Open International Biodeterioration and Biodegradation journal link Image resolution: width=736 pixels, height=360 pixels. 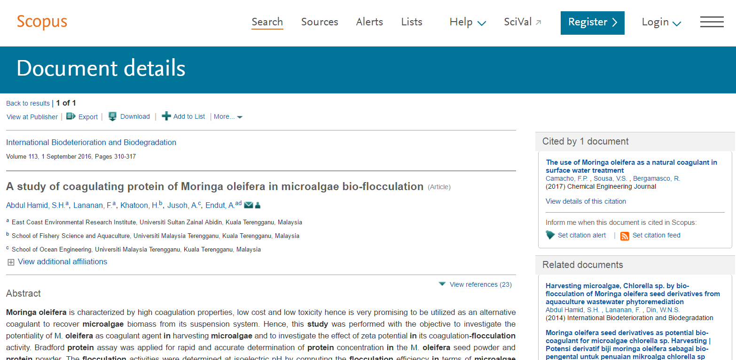tap(91, 142)
